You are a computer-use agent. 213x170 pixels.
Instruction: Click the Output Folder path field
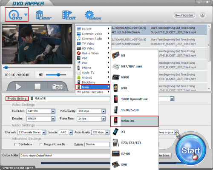65,156
